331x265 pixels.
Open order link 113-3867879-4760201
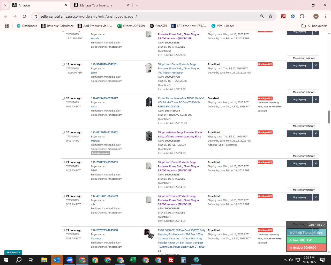(x=104, y=64)
